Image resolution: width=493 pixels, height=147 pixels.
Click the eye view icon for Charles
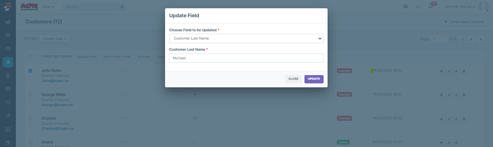point(441,119)
